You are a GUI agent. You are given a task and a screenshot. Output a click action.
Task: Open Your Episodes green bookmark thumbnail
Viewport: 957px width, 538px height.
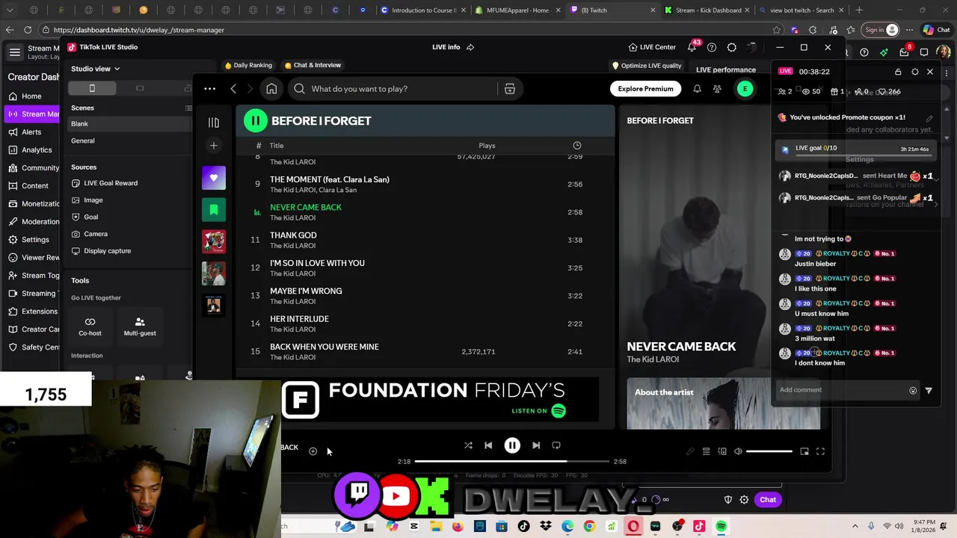tap(213, 210)
